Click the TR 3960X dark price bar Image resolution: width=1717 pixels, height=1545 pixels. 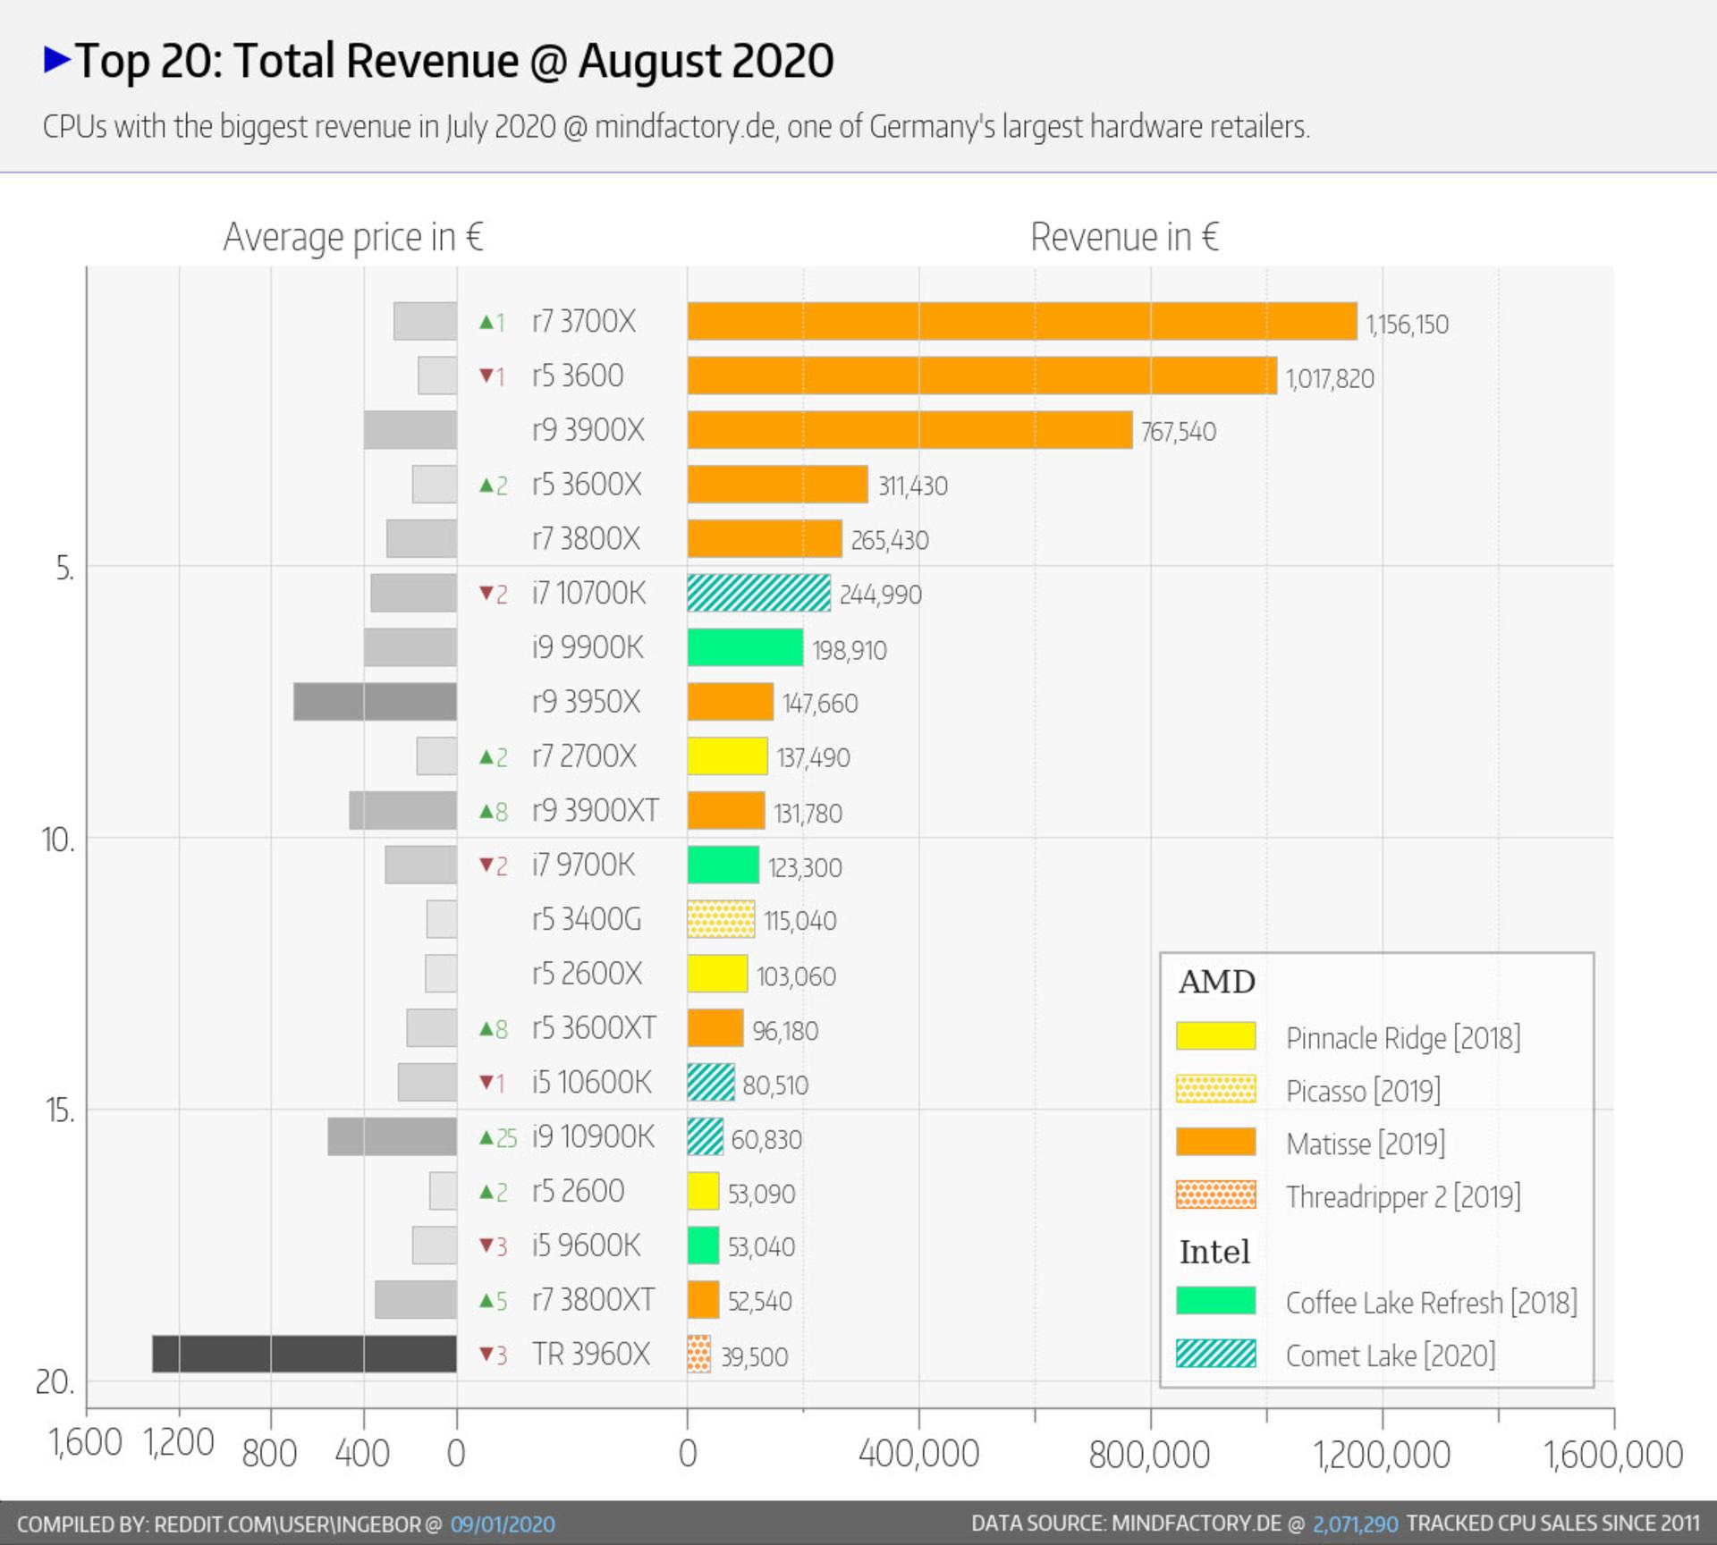click(304, 1354)
